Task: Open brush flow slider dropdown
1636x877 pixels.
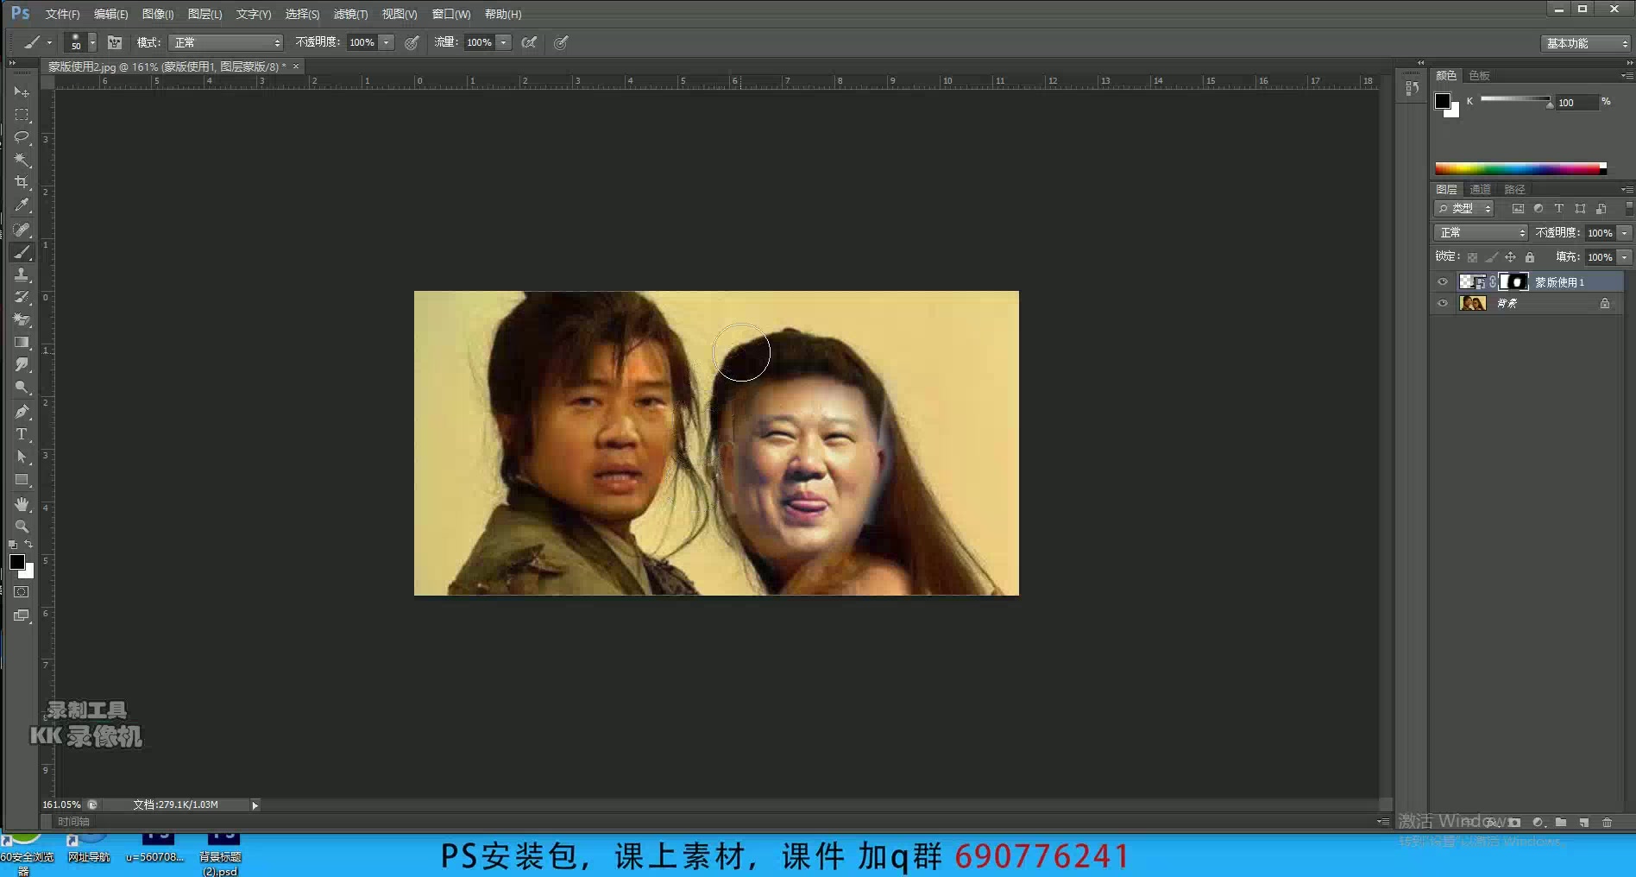Action: [504, 42]
